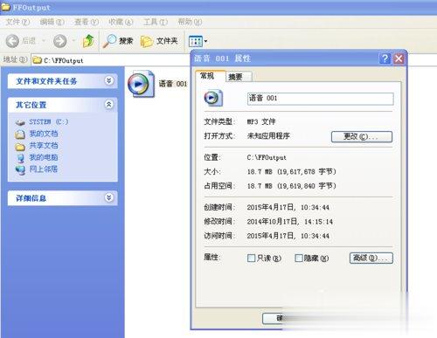The image size is (437, 338).
Task: Open the Back button history dropdown arrow
Action: 44,40
